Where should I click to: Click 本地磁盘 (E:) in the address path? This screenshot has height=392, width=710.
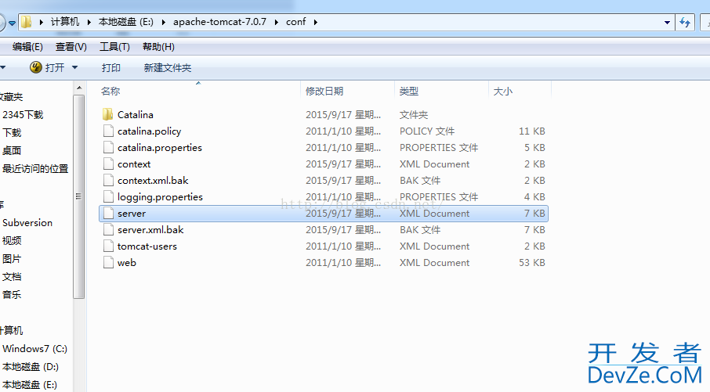pos(126,22)
